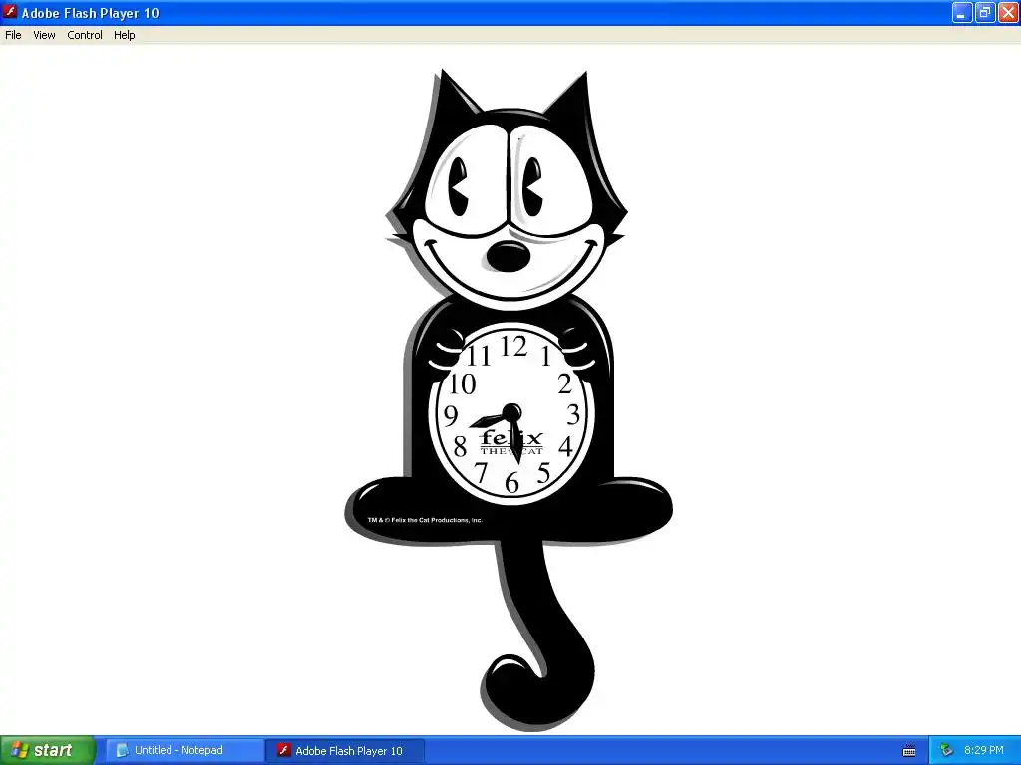Viewport: 1021px width, 765px height.
Task: Open the View menu
Action: [x=44, y=35]
